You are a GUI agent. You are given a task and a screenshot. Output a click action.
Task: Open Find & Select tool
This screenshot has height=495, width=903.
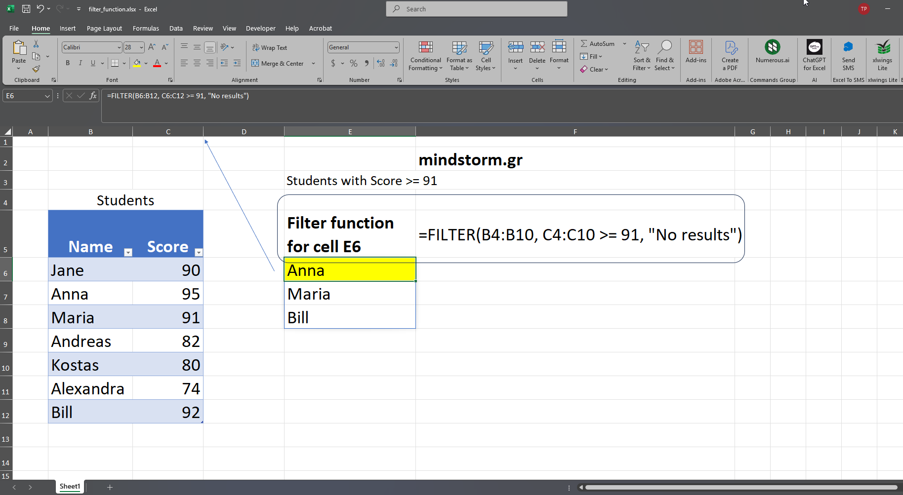(x=664, y=48)
